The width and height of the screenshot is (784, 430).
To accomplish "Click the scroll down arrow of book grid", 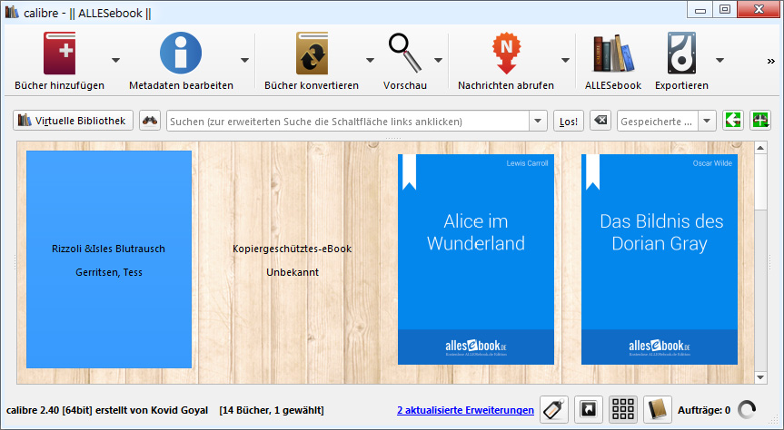I will tap(760, 377).
